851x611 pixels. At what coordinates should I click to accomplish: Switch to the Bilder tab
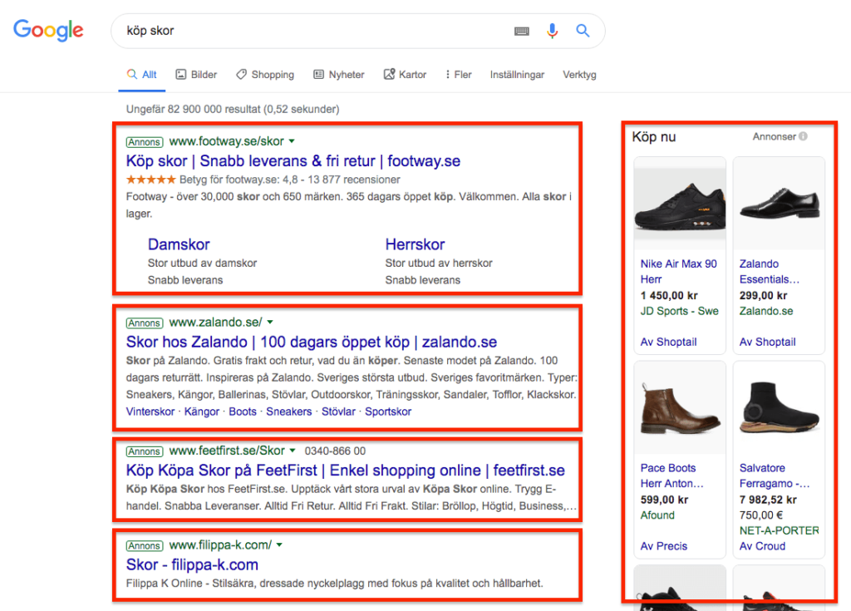pos(196,75)
